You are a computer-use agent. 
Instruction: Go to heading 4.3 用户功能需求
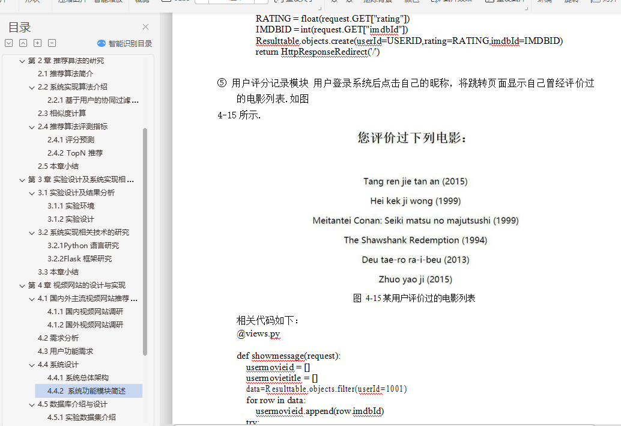coord(65,351)
